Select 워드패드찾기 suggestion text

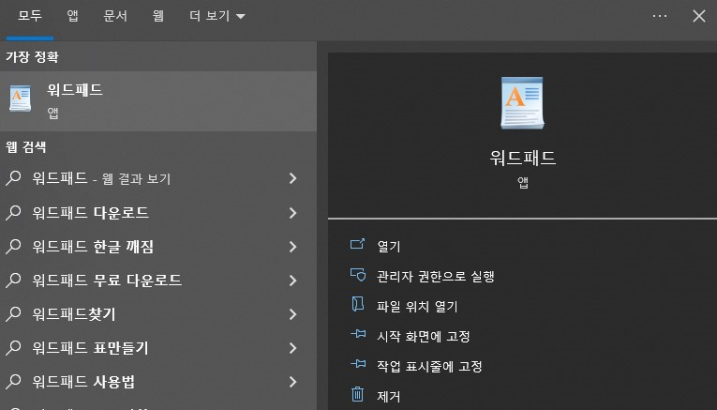click(74, 314)
